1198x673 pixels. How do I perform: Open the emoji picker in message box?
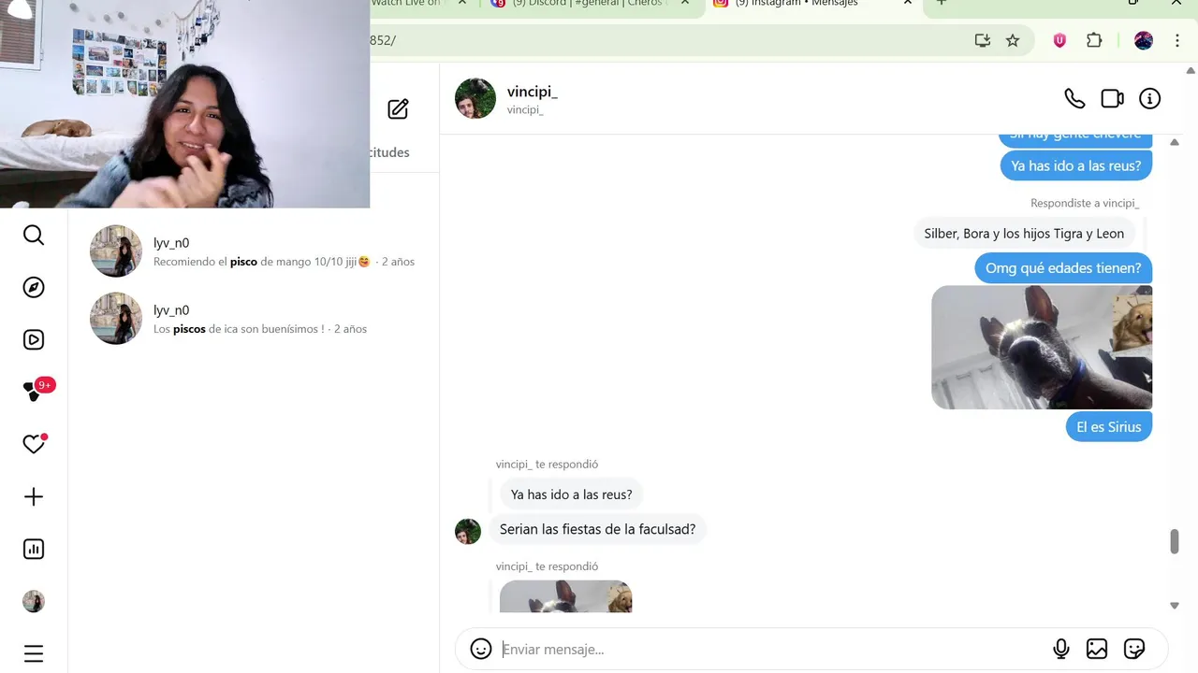(x=481, y=649)
